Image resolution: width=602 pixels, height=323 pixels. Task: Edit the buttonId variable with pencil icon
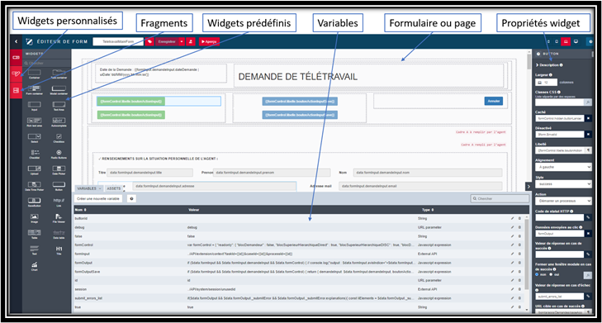tap(512, 218)
